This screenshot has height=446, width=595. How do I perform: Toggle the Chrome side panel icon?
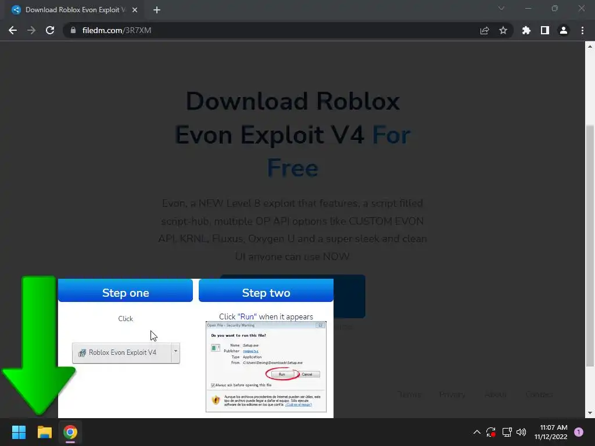point(545,30)
